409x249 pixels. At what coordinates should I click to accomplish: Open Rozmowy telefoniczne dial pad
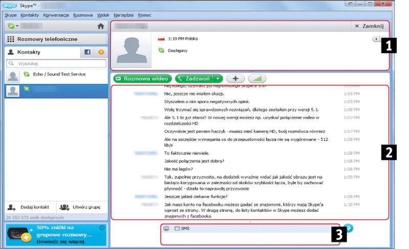(56, 39)
